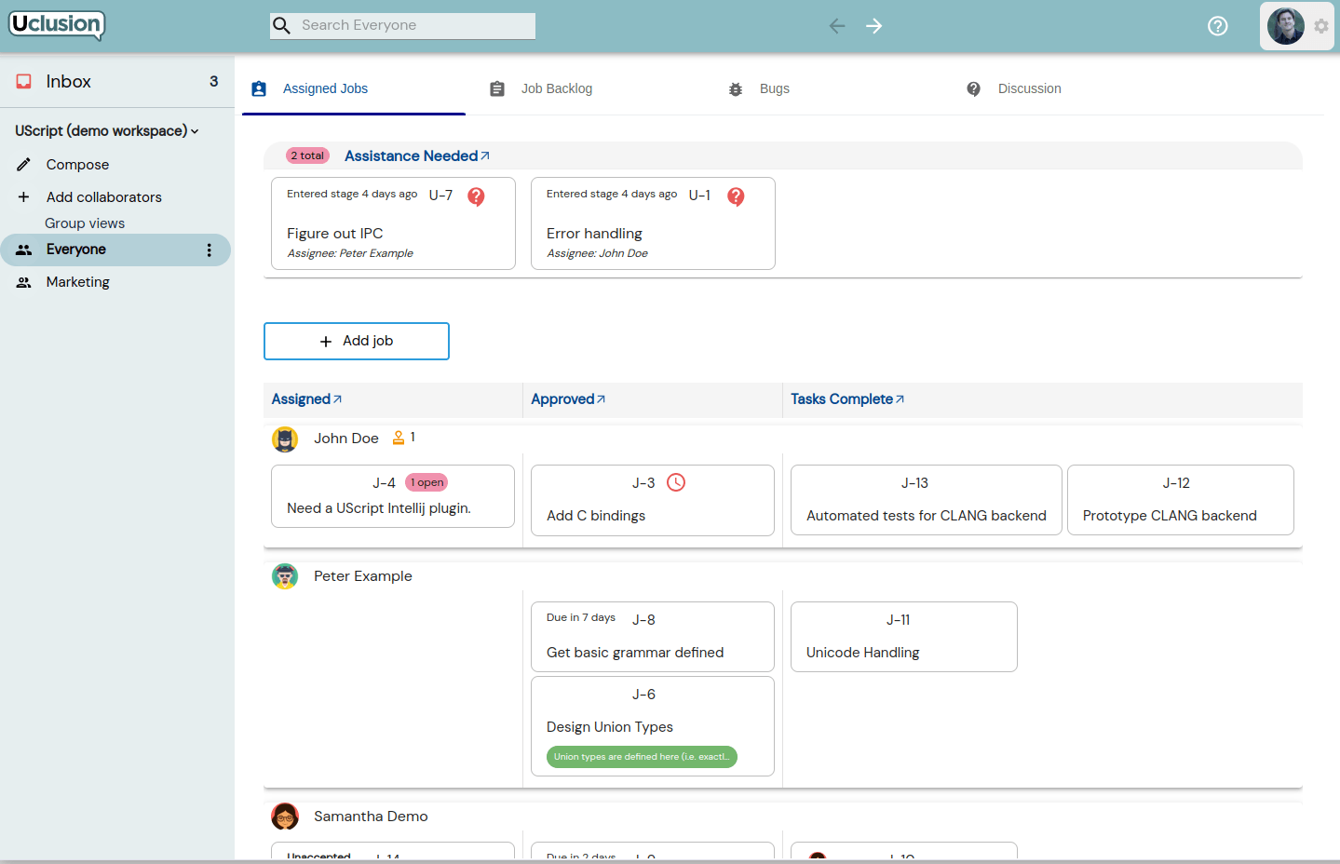Switch to the Bugs tab
The width and height of the screenshot is (1340, 864).
click(773, 88)
